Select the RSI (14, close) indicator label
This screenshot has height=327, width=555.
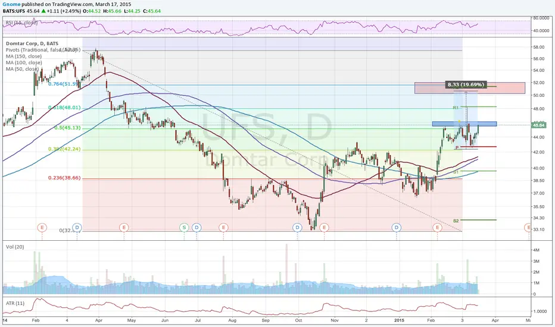pos(21,23)
